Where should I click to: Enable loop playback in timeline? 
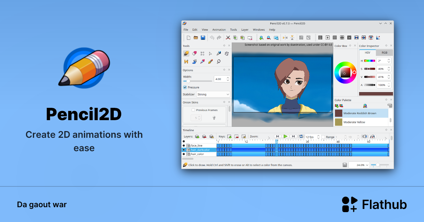click(x=301, y=136)
